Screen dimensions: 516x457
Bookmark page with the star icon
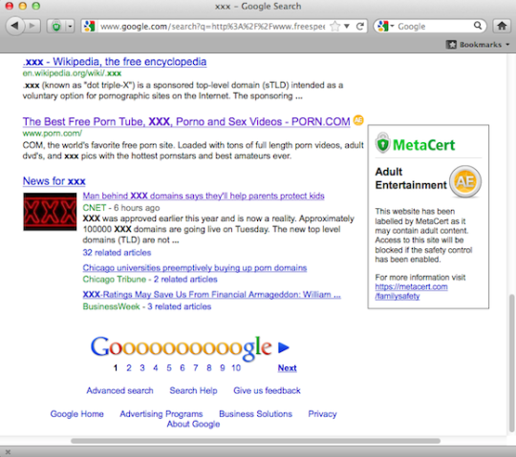[335, 26]
